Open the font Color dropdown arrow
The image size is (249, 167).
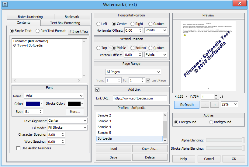point(41,104)
